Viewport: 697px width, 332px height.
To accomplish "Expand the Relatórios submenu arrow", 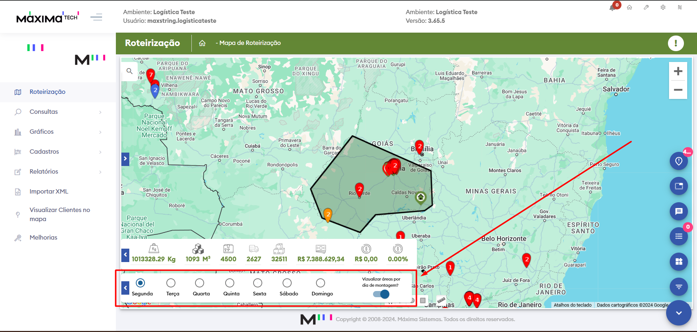I will pyautogui.click(x=100, y=172).
